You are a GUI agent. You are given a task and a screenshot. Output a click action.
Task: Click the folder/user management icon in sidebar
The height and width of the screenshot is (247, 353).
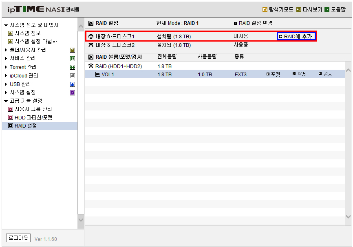[73, 50]
